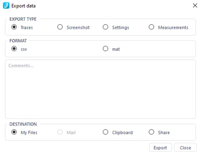Click the EXPORT TYPE group label

pyautogui.click(x=23, y=19)
